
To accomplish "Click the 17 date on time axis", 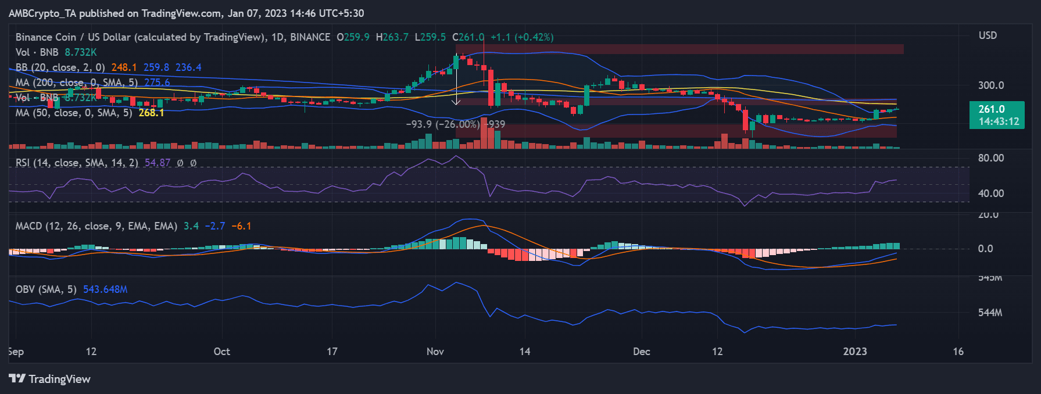I will coord(332,352).
